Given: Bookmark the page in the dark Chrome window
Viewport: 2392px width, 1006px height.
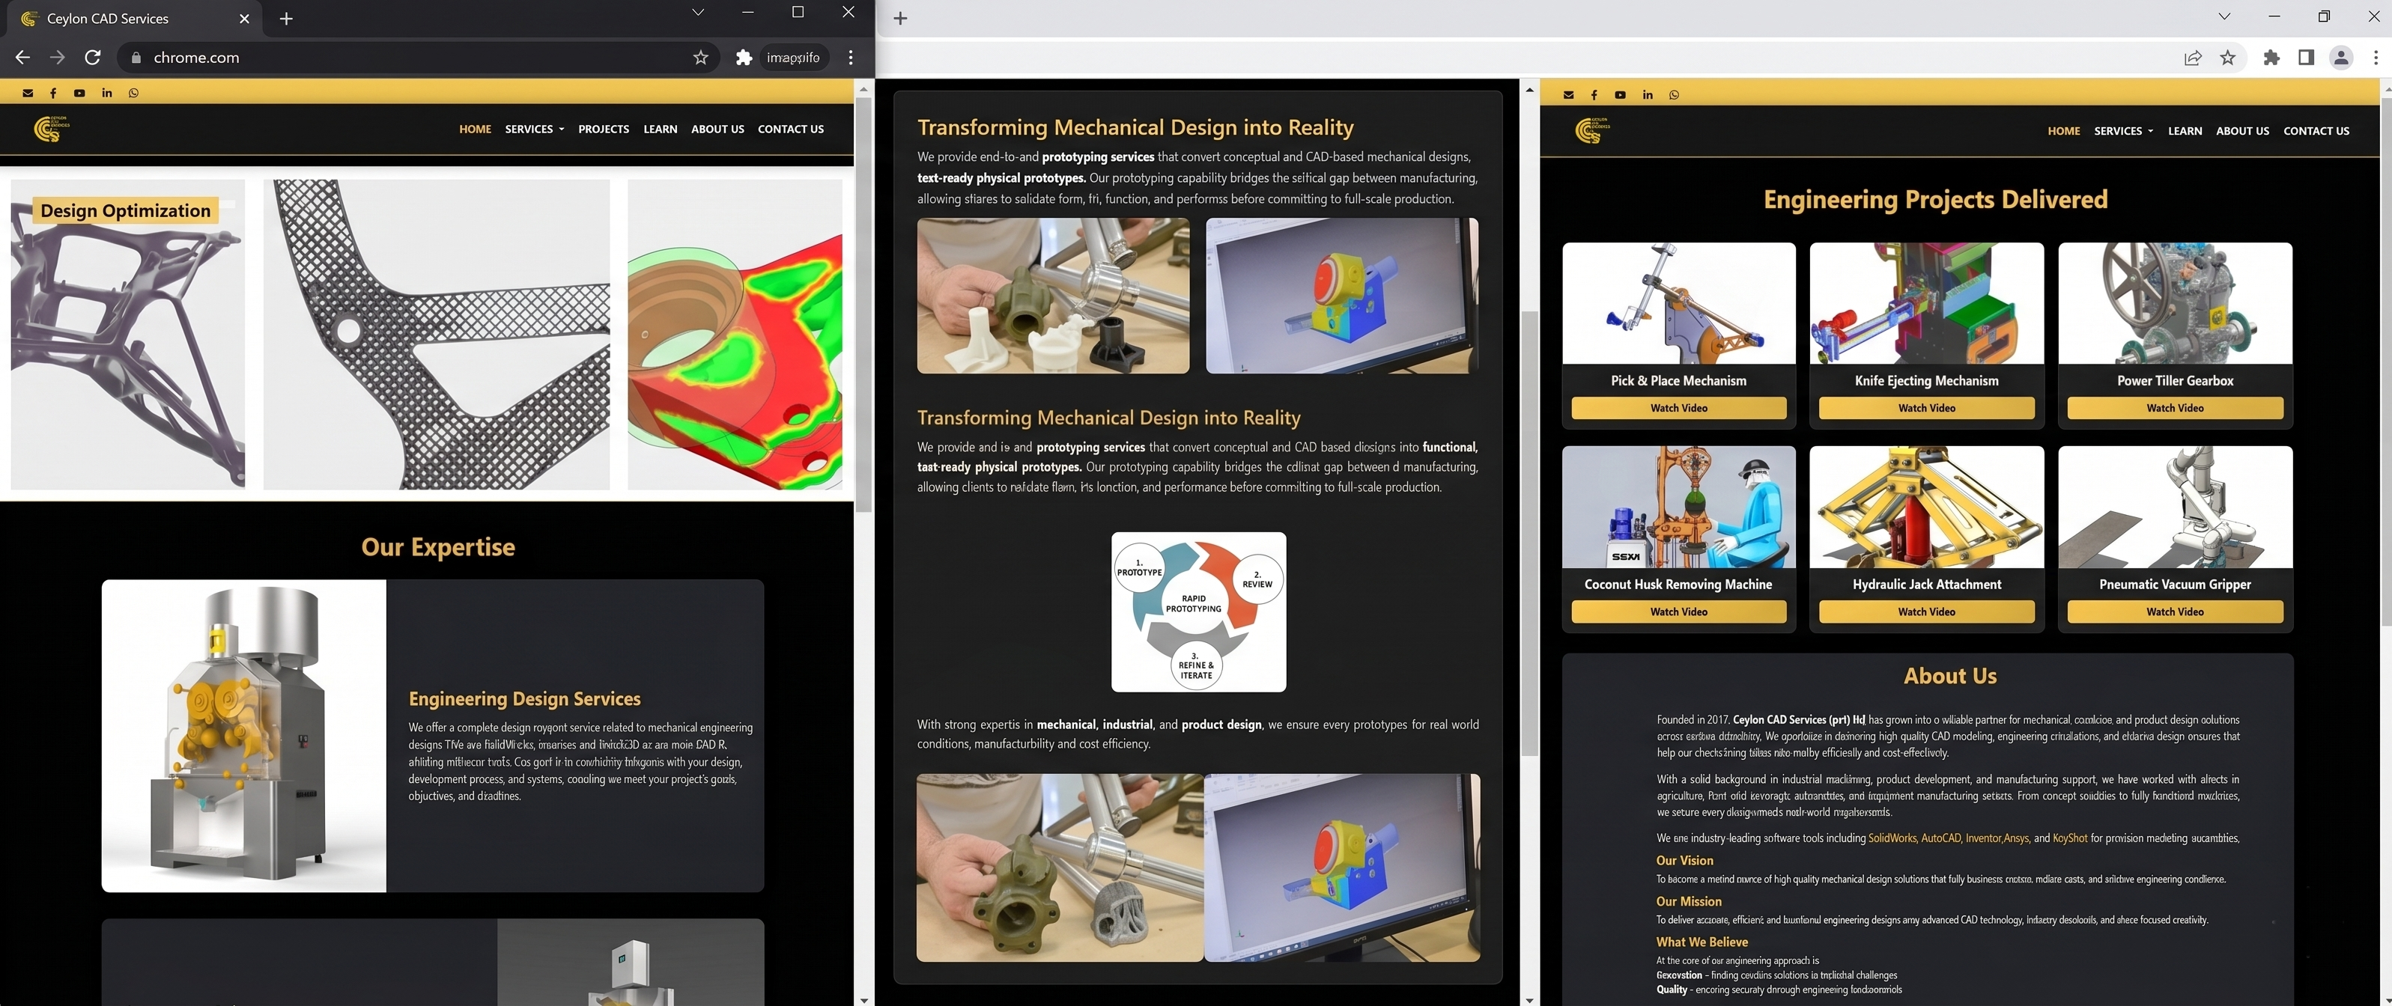Looking at the screenshot, I should (x=701, y=58).
